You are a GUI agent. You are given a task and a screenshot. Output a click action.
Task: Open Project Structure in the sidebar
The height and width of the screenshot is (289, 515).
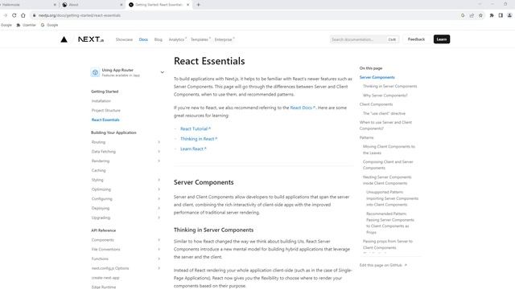tap(105, 111)
